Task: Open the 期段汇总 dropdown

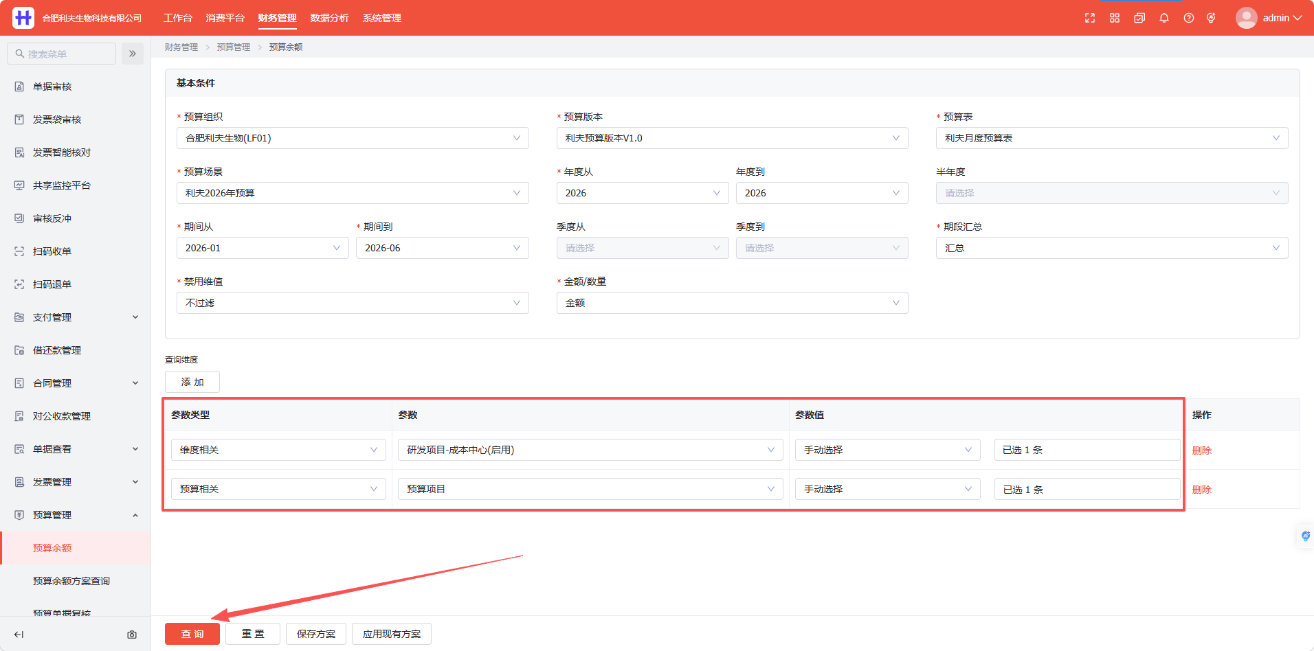Action: 1112,248
